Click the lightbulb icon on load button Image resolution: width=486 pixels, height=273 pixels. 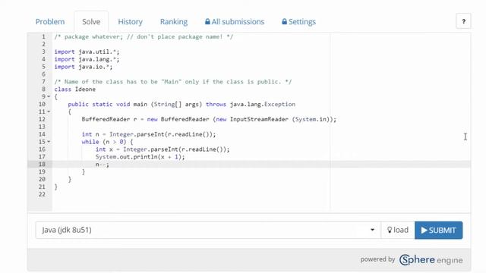click(390, 230)
